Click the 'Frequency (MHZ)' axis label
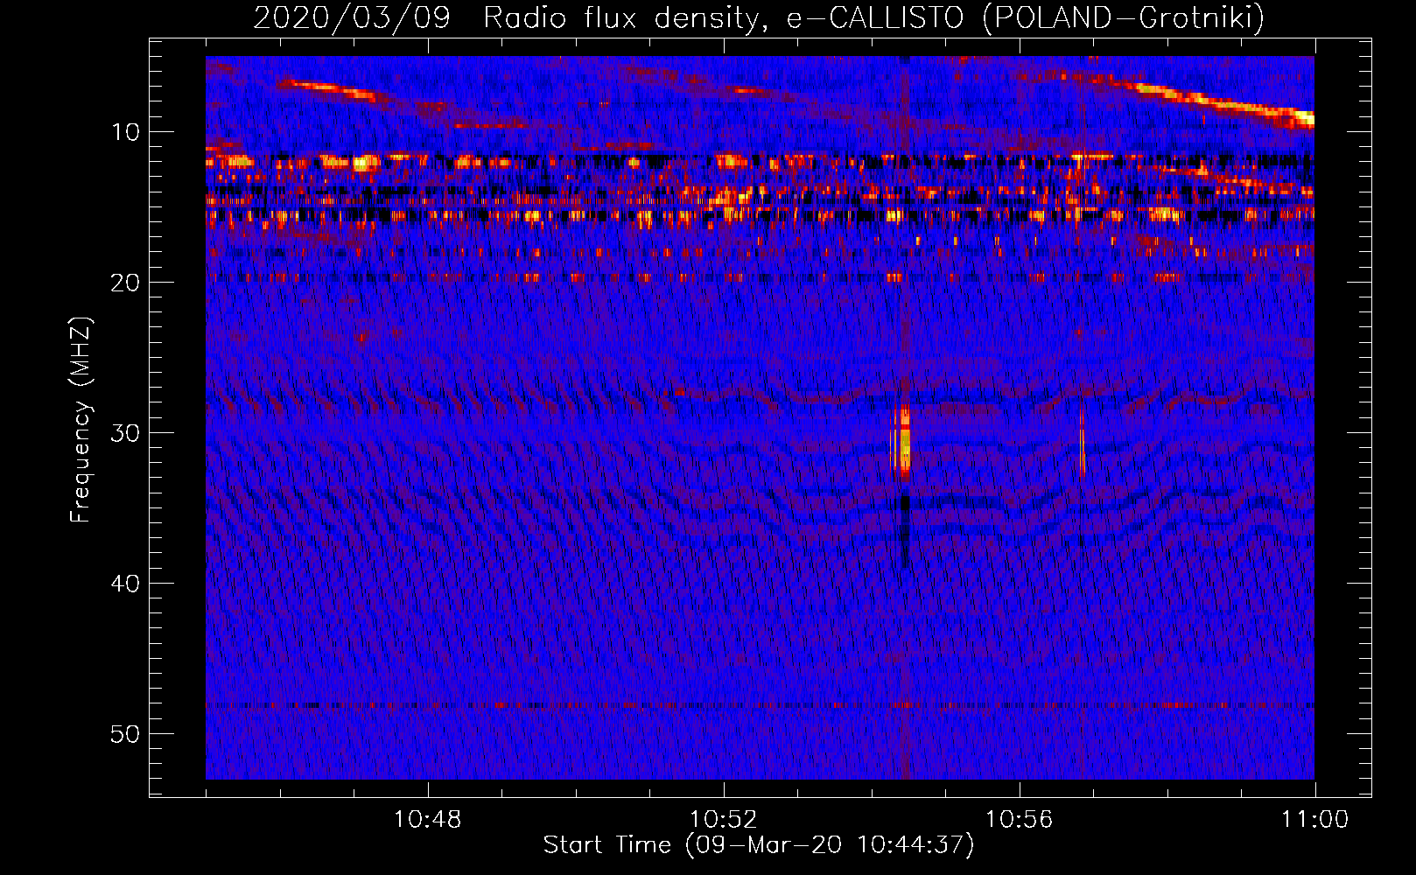The width and height of the screenshot is (1416, 875). tap(81, 419)
